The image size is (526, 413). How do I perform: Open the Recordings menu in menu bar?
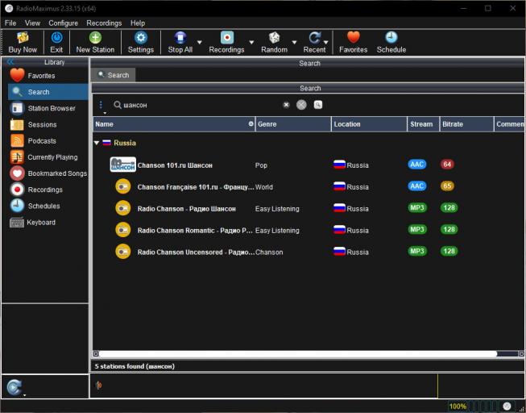(x=104, y=23)
